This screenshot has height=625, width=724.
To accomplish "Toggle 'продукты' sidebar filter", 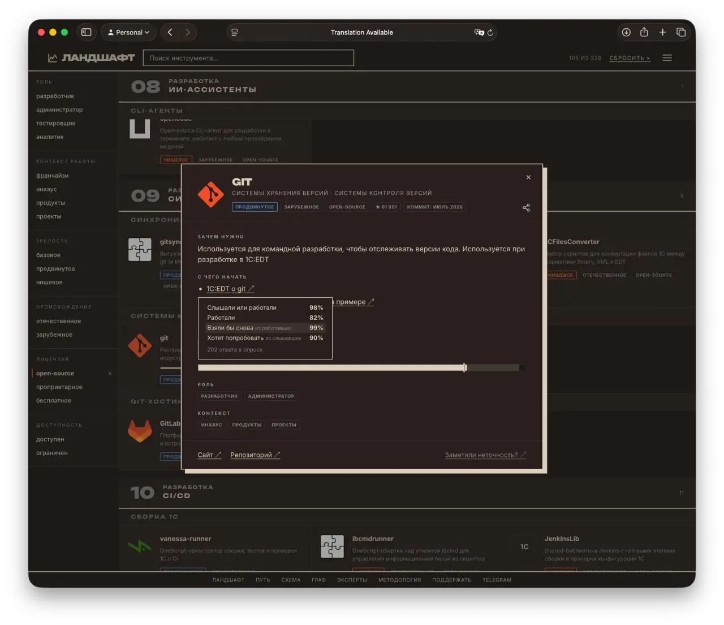I will pos(51,203).
